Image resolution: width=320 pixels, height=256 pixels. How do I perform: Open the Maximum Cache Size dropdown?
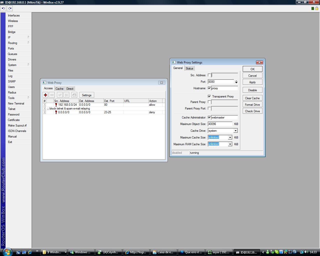(x=230, y=137)
